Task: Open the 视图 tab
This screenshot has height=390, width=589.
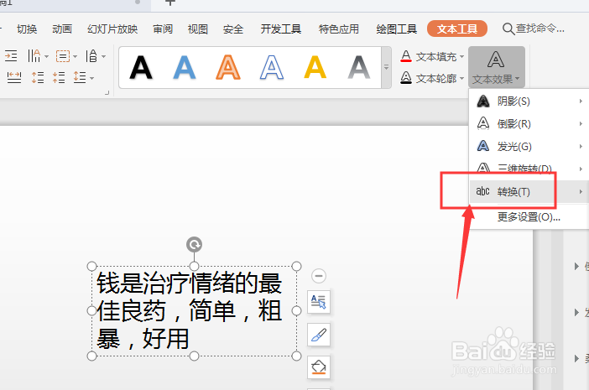Action: 198,29
